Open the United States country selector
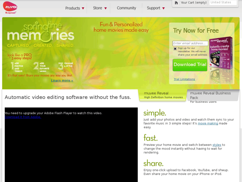The image size is (242, 182). coord(223,2)
